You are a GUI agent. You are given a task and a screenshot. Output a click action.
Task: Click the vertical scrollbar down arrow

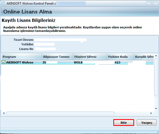pos(156,109)
